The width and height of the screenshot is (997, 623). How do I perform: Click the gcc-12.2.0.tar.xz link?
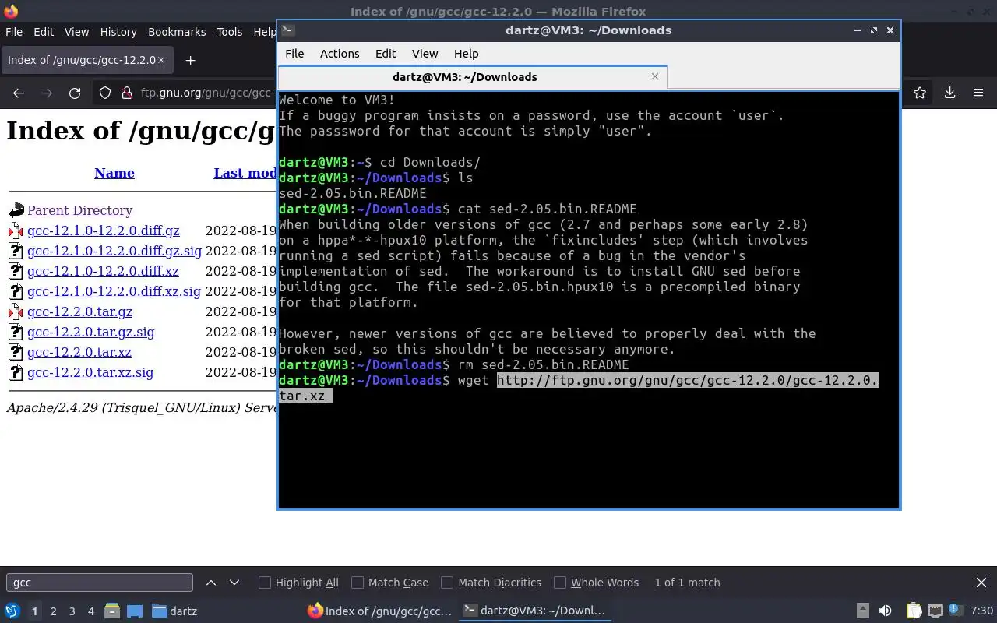[79, 352]
